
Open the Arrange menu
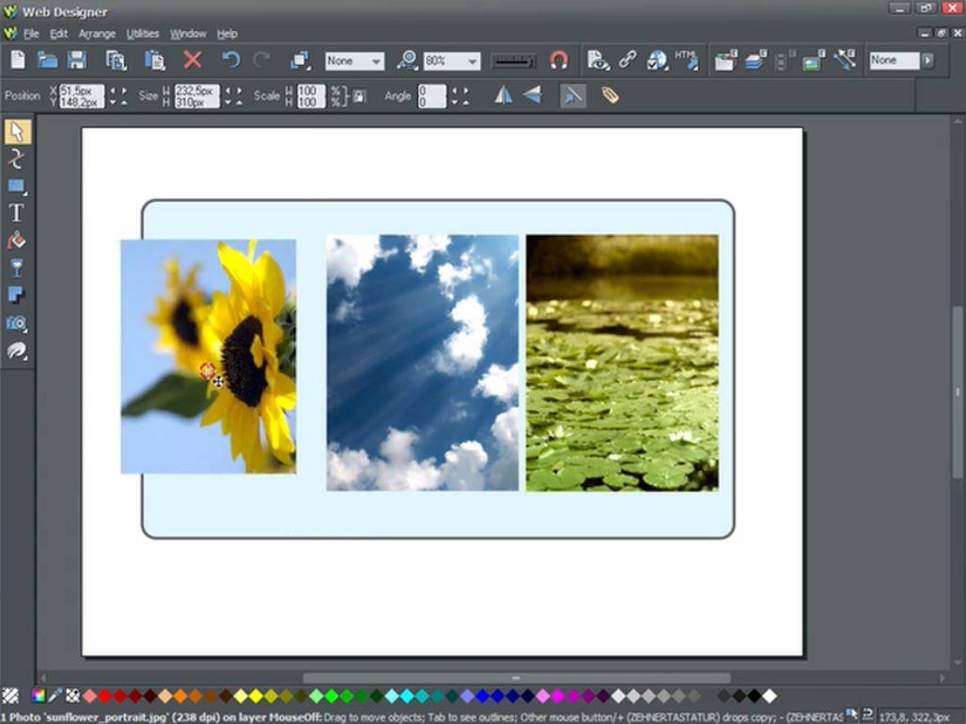[x=98, y=33]
